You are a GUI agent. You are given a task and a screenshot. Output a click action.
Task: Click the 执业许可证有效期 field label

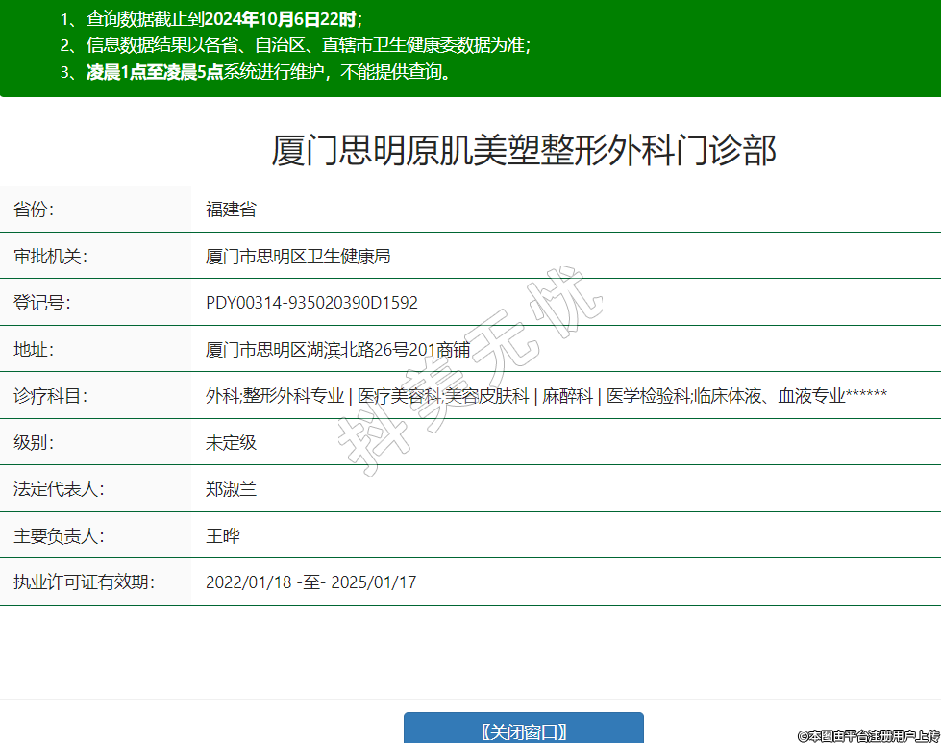(x=84, y=582)
